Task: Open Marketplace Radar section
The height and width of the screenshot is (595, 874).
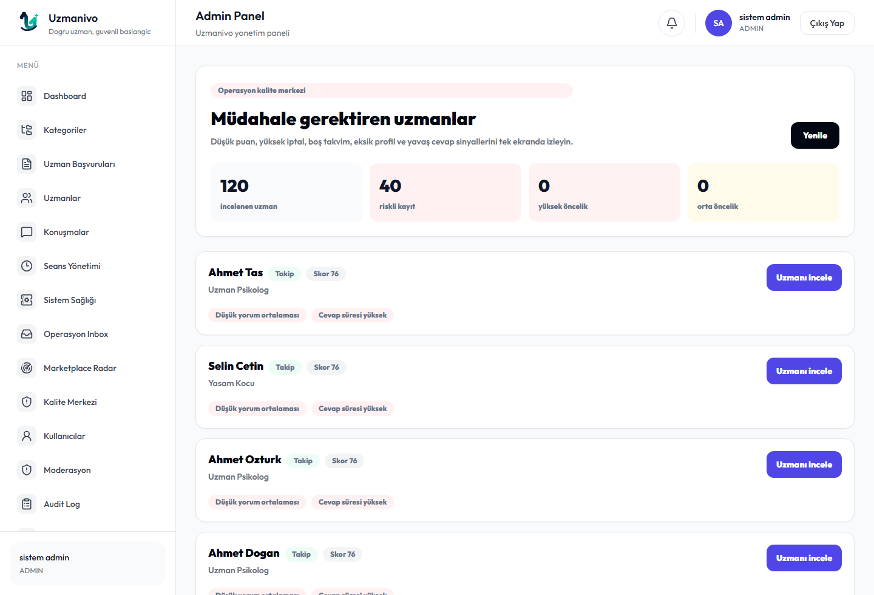Action: click(x=87, y=368)
